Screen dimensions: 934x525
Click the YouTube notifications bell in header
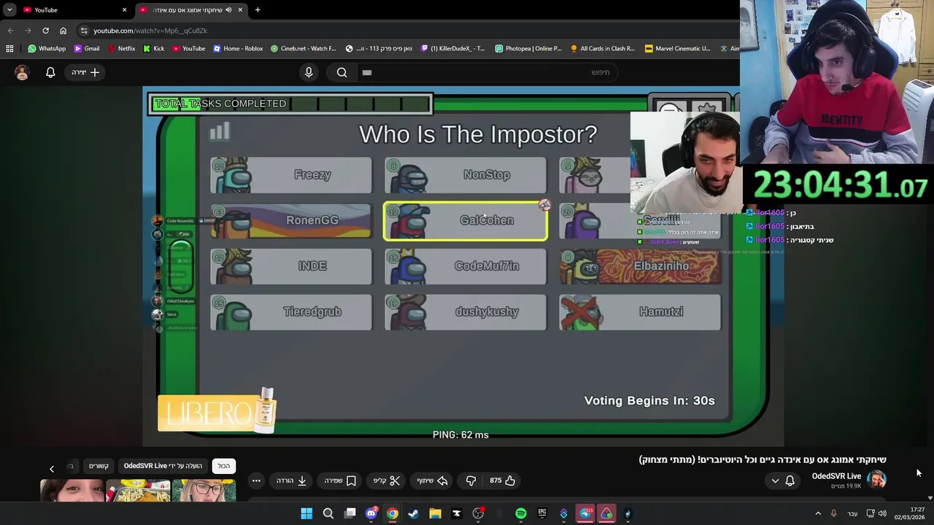(x=50, y=72)
